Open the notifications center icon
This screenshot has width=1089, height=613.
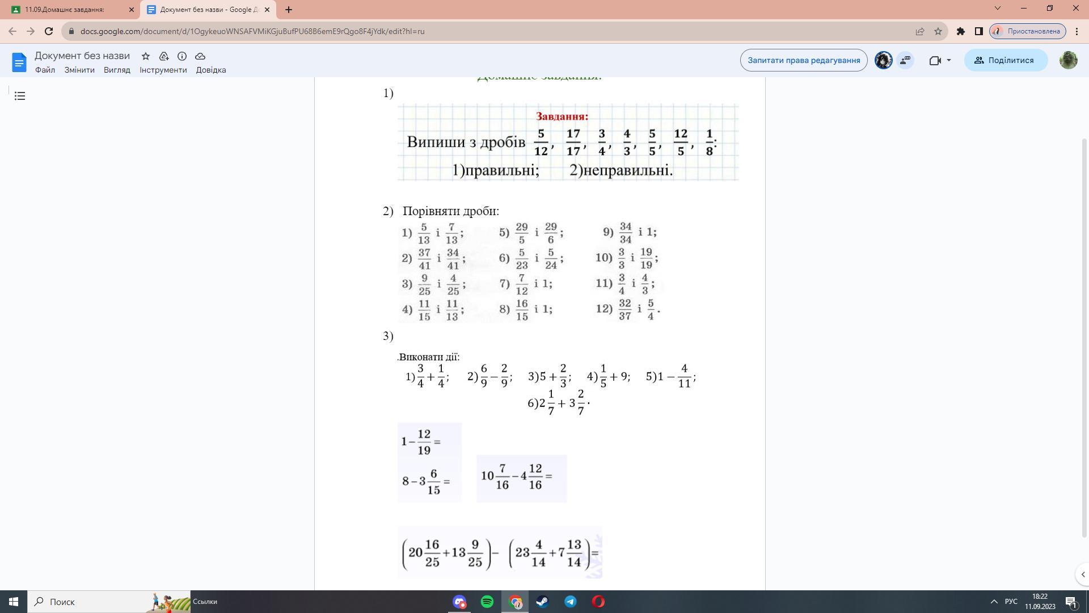tap(1071, 602)
